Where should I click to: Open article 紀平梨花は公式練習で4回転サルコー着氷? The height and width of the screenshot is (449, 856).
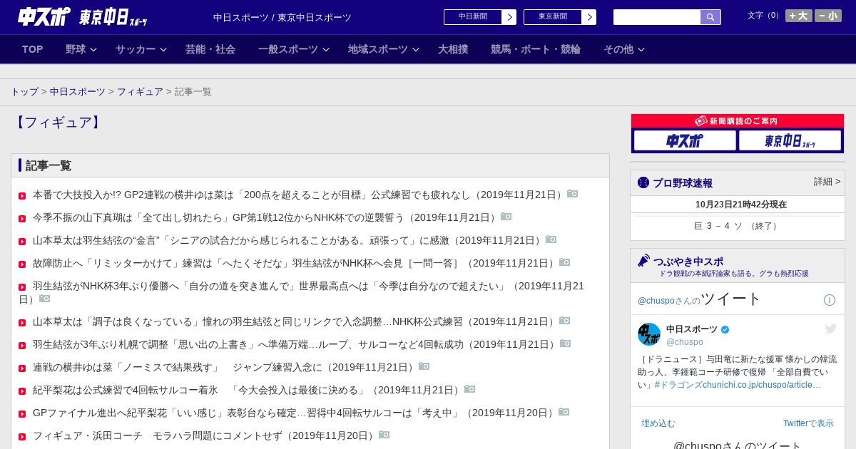[x=247, y=390]
